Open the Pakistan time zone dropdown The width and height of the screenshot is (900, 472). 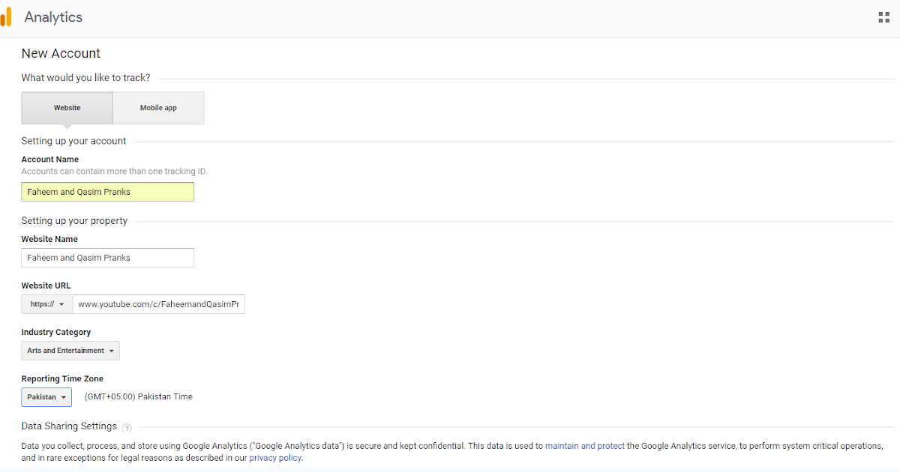[46, 397]
